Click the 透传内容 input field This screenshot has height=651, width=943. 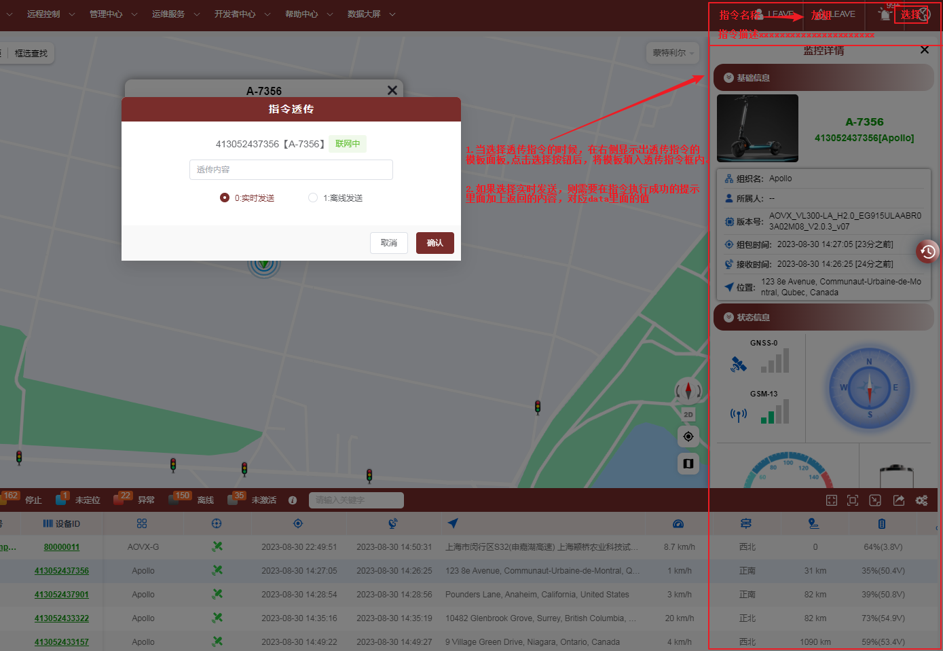[291, 170]
